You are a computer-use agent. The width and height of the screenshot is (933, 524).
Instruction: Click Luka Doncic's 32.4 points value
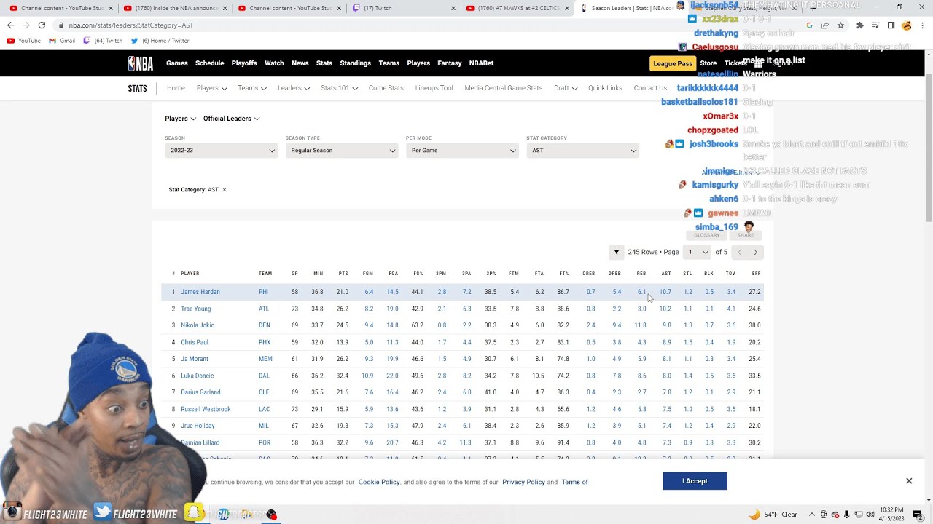pos(343,376)
